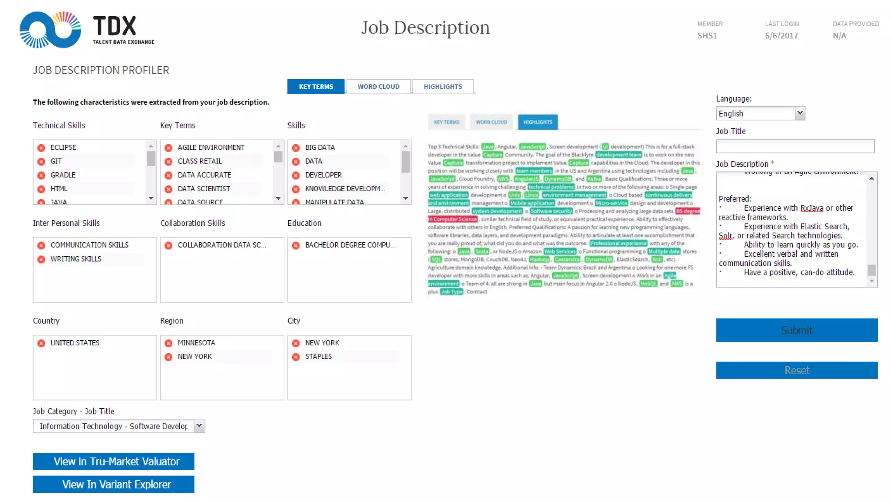Open the HIGHLIGHTS tab
Image resolution: width=893 pixels, height=502 pixels.
(443, 87)
